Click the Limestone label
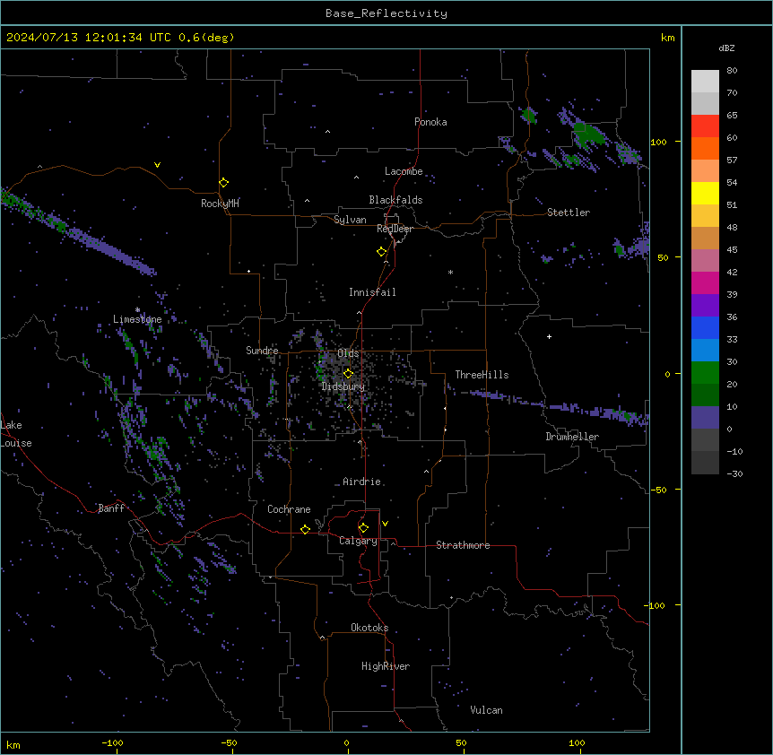 point(137,319)
